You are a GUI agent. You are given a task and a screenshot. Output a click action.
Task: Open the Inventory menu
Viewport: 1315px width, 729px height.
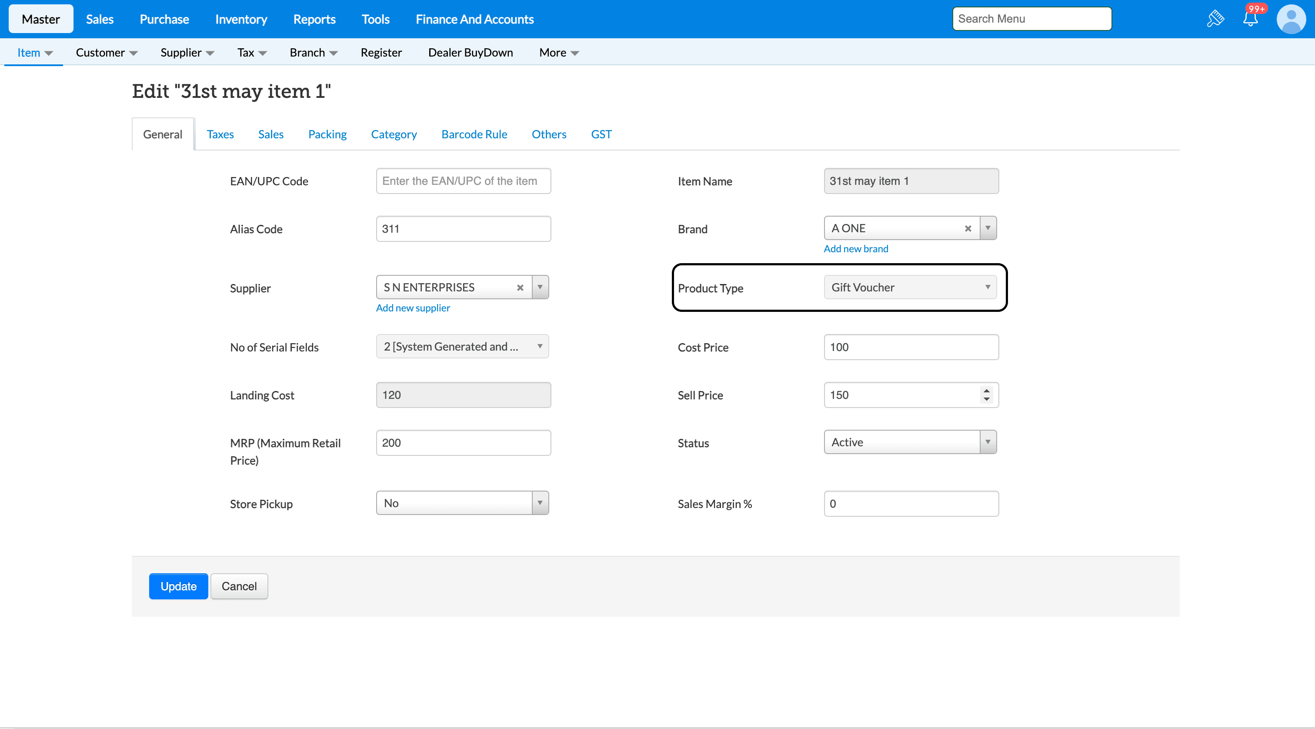coord(241,20)
